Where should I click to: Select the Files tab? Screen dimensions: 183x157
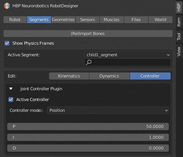click(136, 20)
